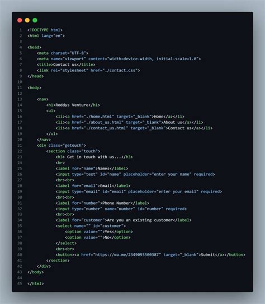Image resolution: width=265 pixels, height=304 pixels.
Task: Click 'enter your email' placeholder text
Action: pos(178,191)
